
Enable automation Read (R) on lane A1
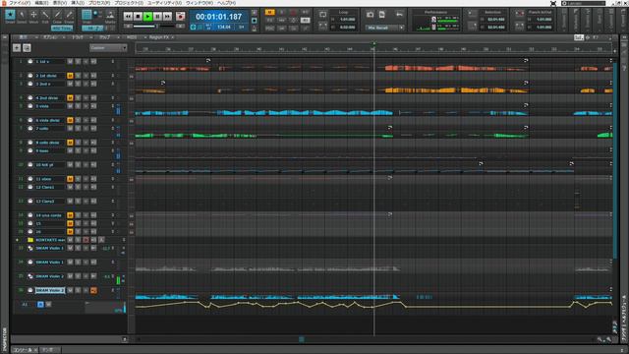pos(40,305)
